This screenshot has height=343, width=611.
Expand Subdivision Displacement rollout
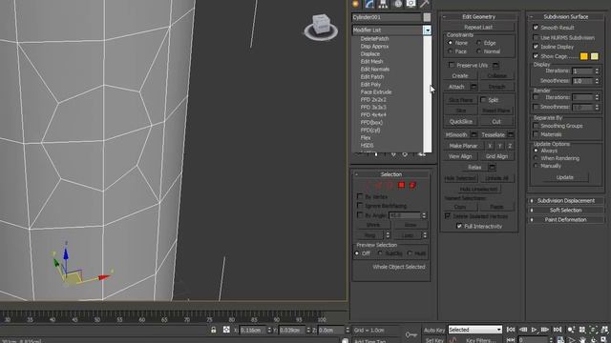(x=565, y=201)
